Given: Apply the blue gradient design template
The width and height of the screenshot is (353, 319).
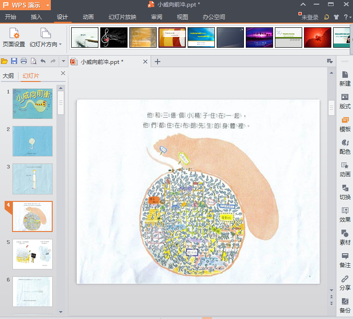Looking at the screenshot, I should 201,38.
